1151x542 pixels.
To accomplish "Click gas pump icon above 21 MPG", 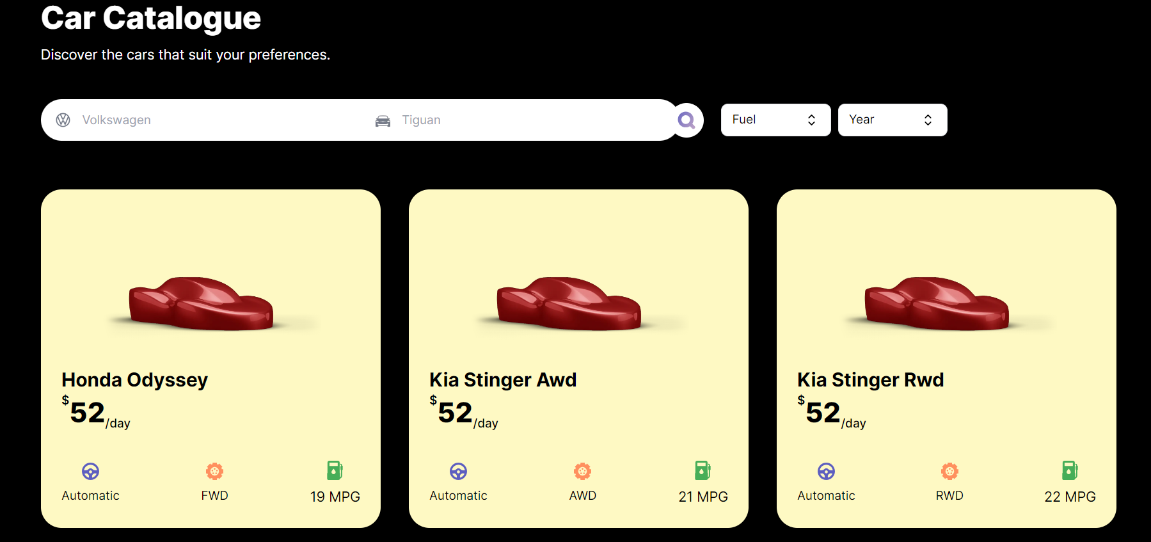I will [703, 470].
